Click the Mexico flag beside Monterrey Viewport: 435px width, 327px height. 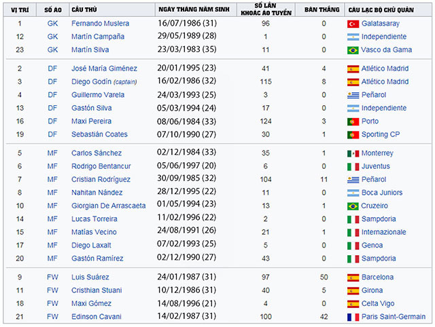pyautogui.click(x=353, y=154)
